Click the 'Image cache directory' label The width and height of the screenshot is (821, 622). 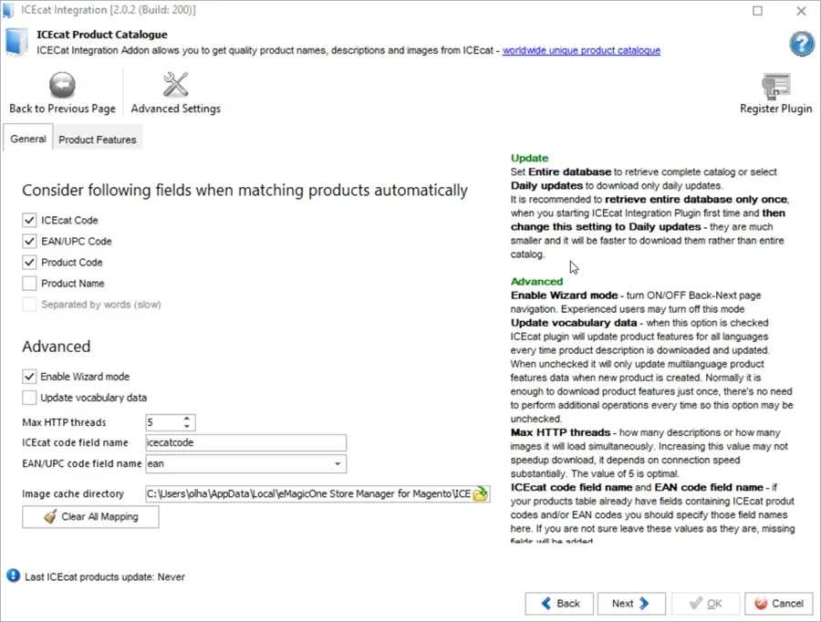[x=73, y=493]
